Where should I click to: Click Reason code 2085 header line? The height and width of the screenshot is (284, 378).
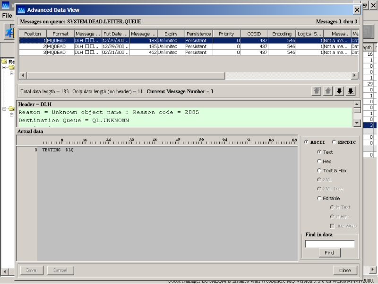coord(109,112)
